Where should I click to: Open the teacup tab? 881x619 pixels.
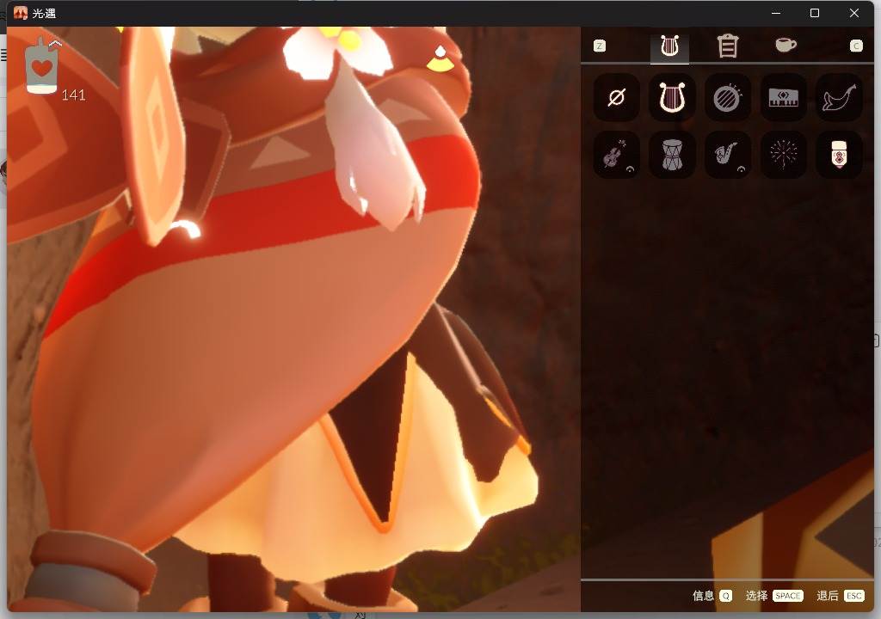coord(786,45)
